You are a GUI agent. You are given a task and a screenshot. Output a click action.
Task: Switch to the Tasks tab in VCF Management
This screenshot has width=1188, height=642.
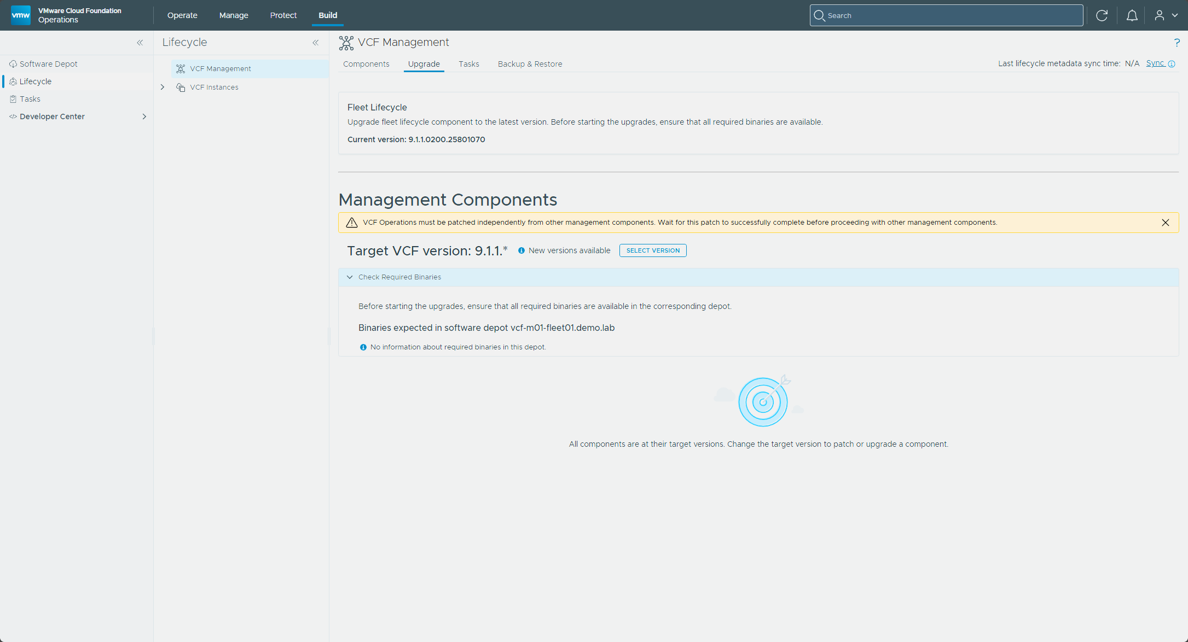click(469, 64)
